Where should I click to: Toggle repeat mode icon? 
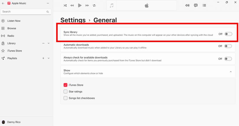(x=94, y=5)
